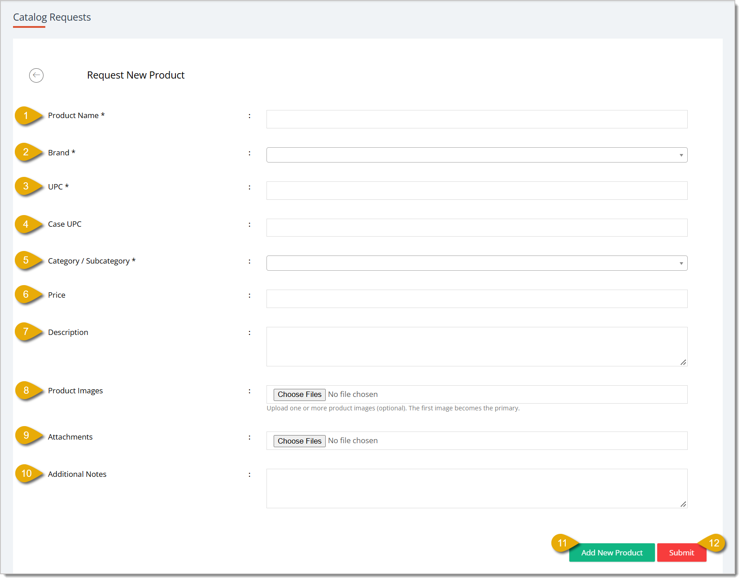Screen dimensions: 742x581
Task: Click inside the Description text area
Action: 477,347
